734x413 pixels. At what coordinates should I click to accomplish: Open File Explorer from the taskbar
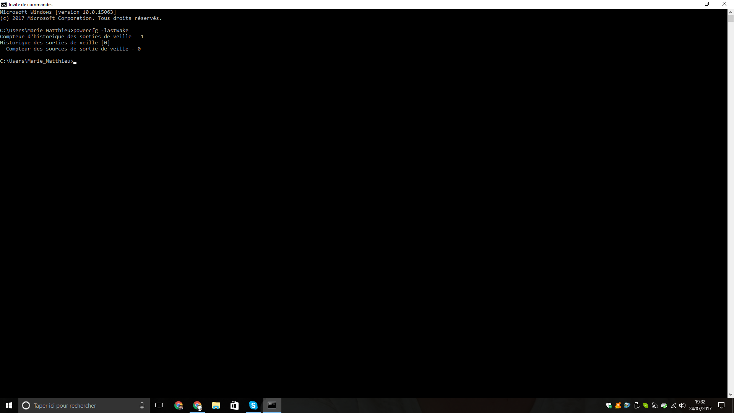click(x=216, y=405)
